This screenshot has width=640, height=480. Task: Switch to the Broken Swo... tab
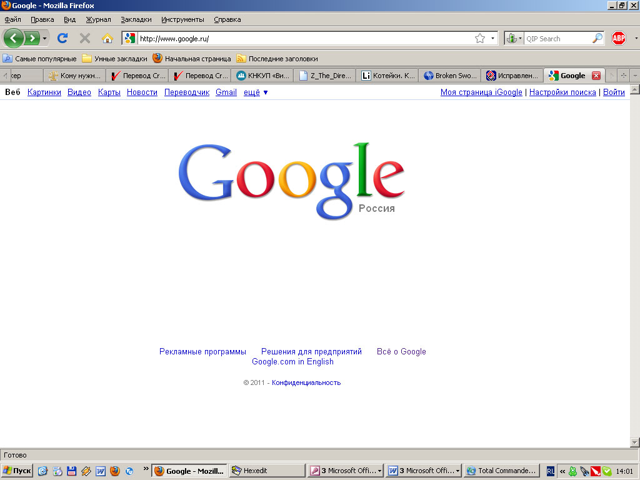point(450,76)
